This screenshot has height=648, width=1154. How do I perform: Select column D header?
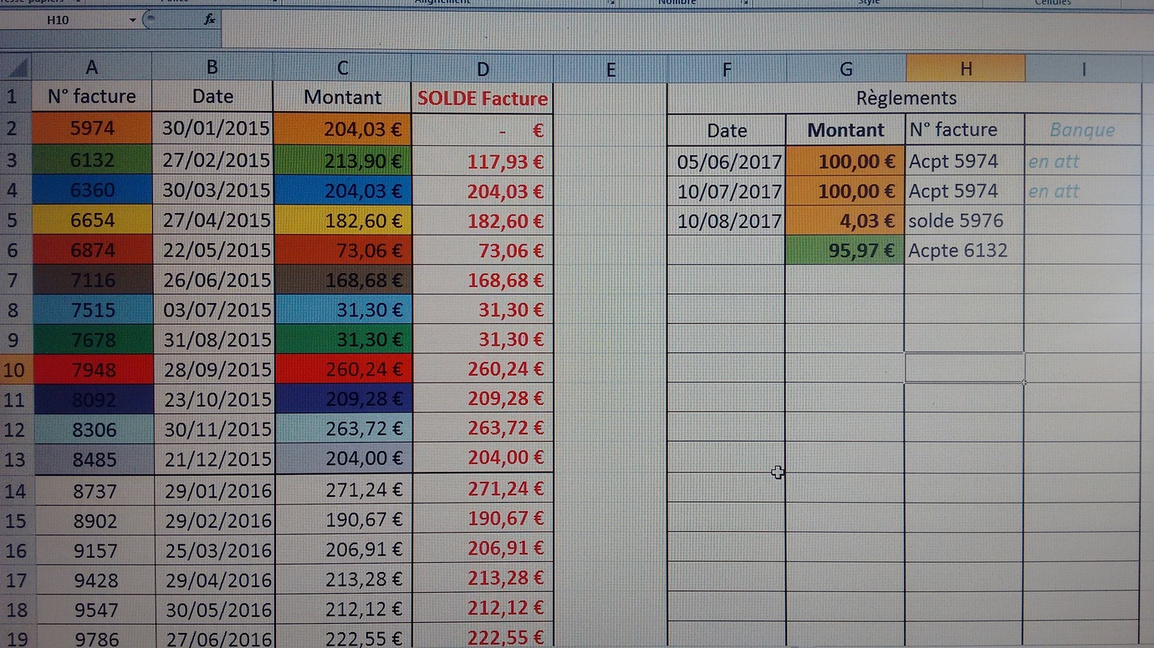pos(483,68)
